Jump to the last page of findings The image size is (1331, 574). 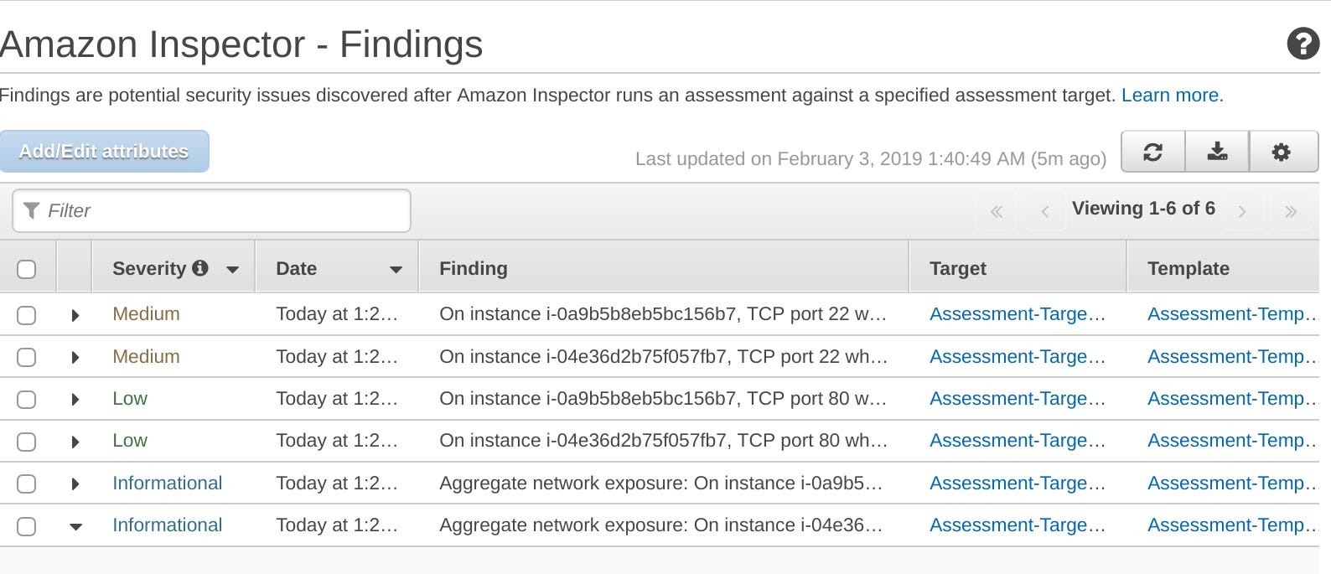(1292, 211)
